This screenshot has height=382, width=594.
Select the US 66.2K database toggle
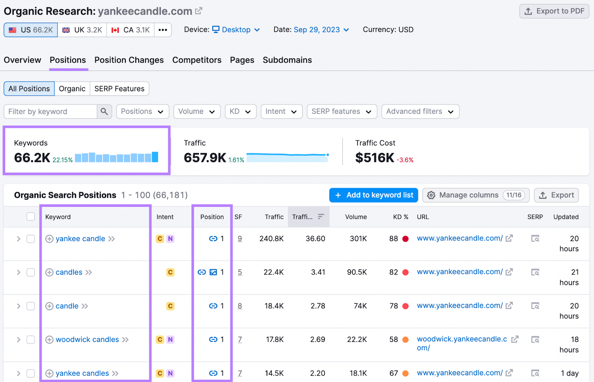(31, 30)
